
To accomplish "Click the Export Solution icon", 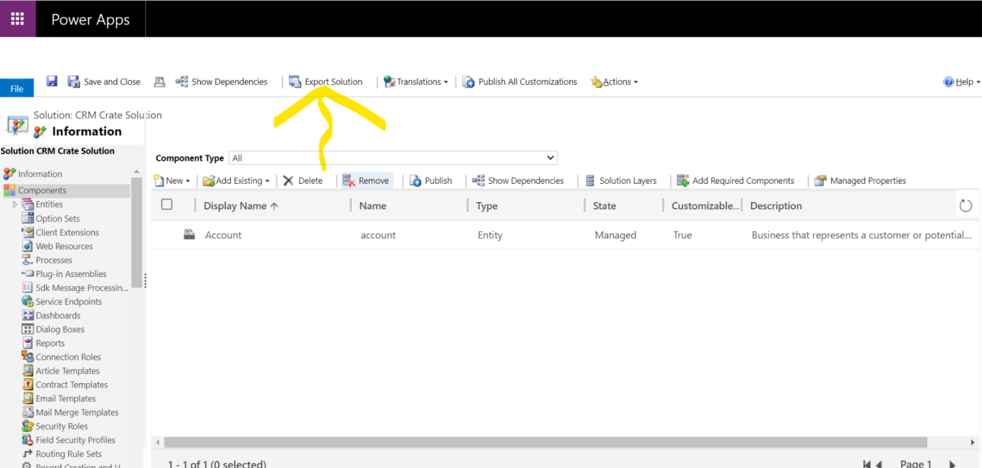I will 295,82.
